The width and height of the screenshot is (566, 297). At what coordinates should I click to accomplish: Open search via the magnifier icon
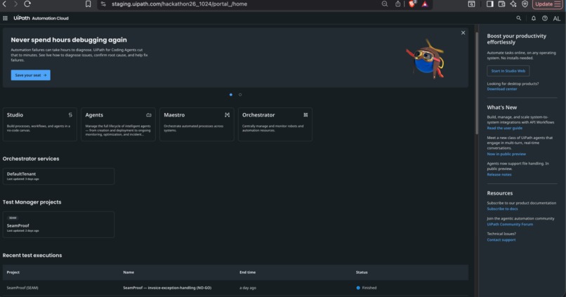(519, 18)
